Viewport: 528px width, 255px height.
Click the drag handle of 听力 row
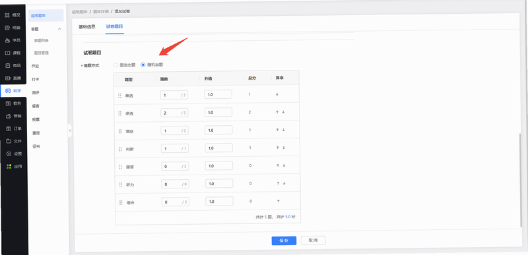pyautogui.click(x=121, y=184)
